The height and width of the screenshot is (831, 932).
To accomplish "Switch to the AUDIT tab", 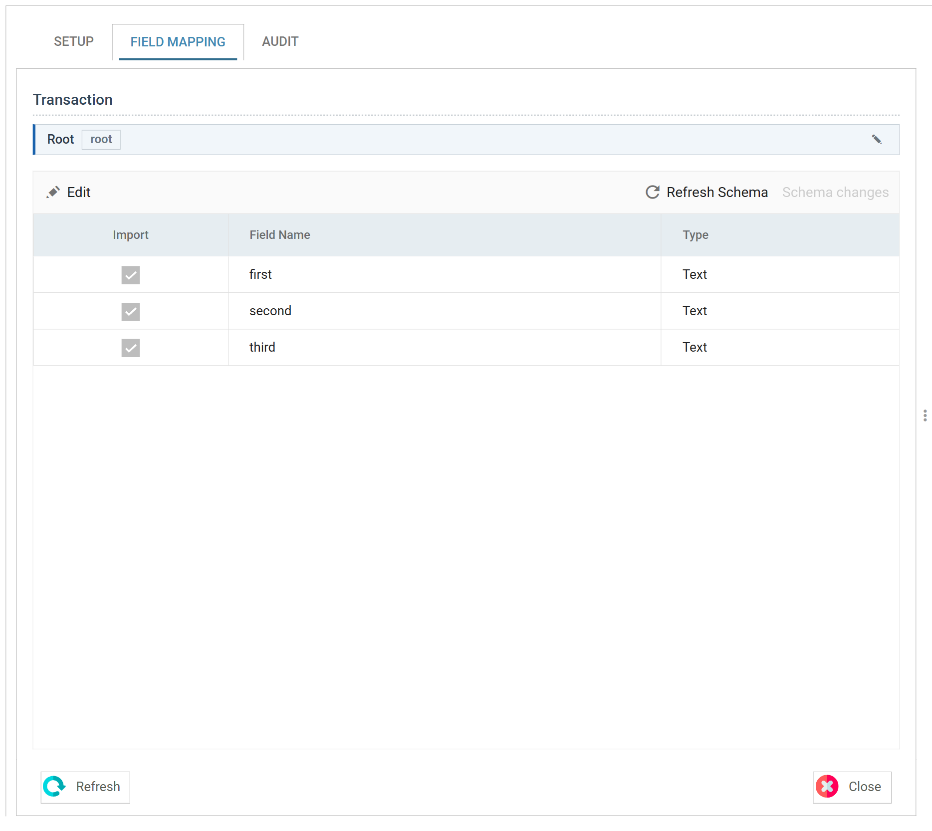I will (280, 41).
